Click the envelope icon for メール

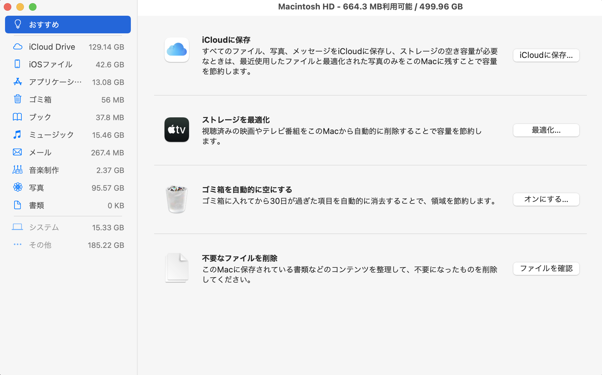coord(18,152)
